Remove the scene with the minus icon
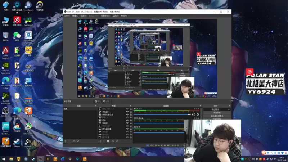 tap(69, 141)
